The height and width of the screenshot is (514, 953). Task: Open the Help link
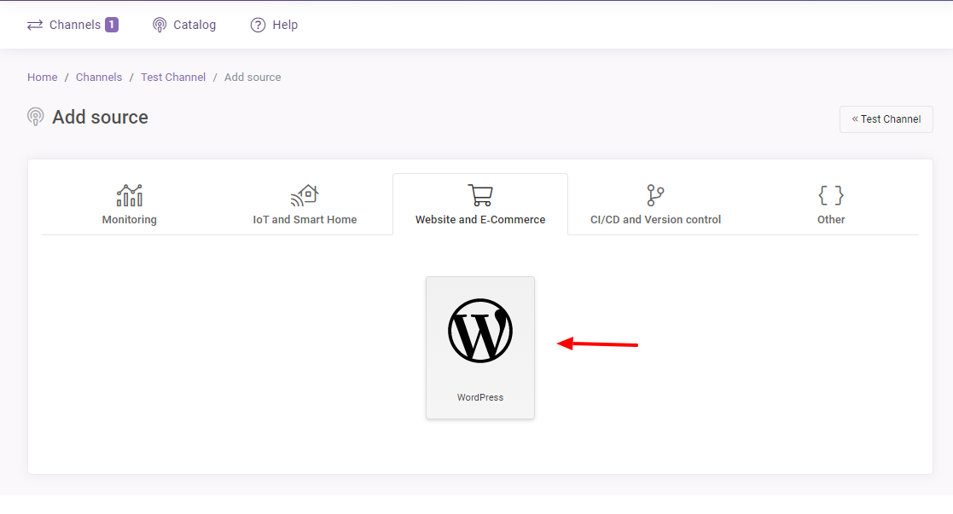pyautogui.click(x=274, y=25)
